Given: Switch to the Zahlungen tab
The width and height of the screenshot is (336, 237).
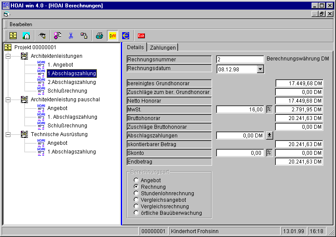Looking at the screenshot, I should (x=163, y=47).
